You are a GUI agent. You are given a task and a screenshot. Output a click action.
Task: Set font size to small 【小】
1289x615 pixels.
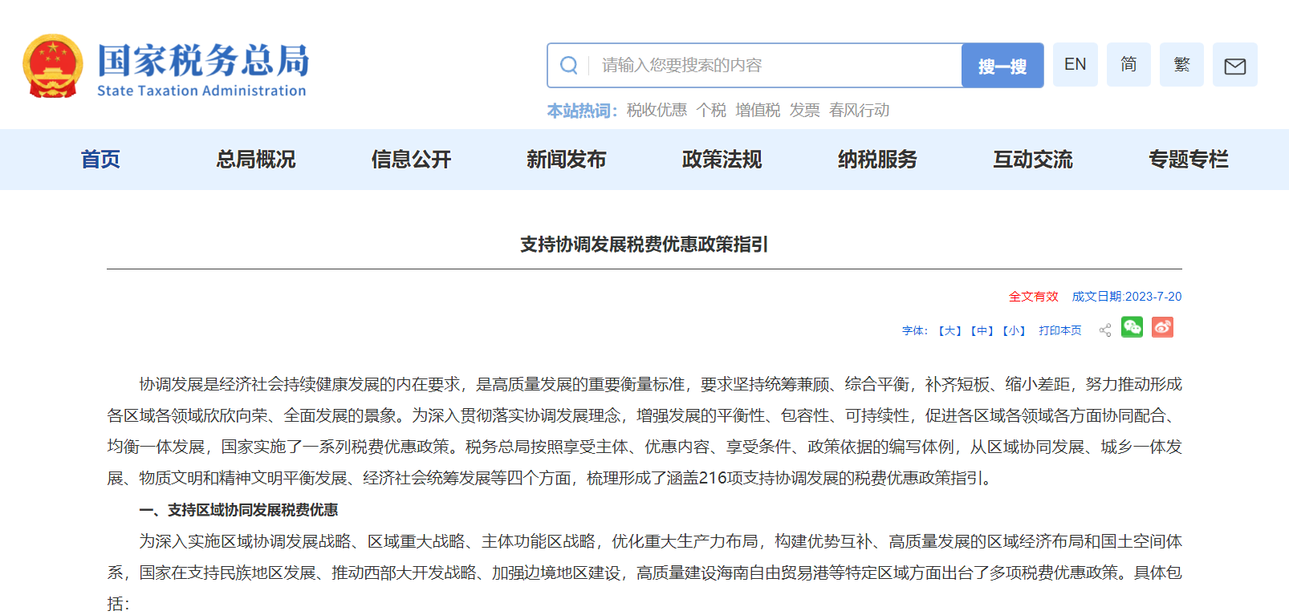click(1015, 330)
